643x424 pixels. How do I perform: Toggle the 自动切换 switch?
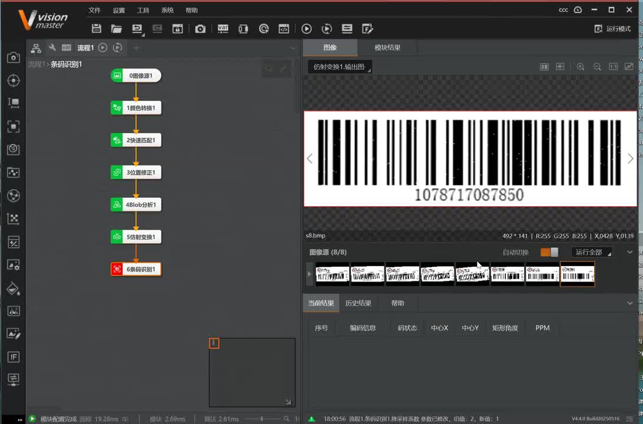point(549,252)
